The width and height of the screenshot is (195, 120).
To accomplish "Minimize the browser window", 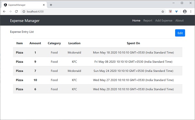I will click(174, 3).
